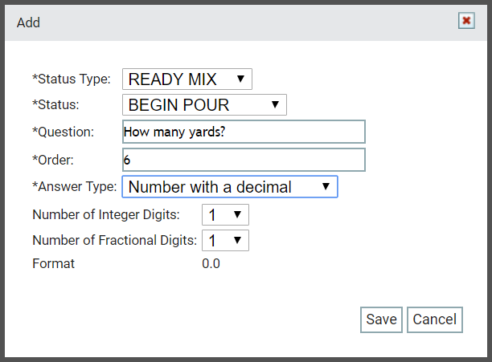Save the new question
Image resolution: width=492 pixels, height=362 pixels.
click(x=381, y=319)
